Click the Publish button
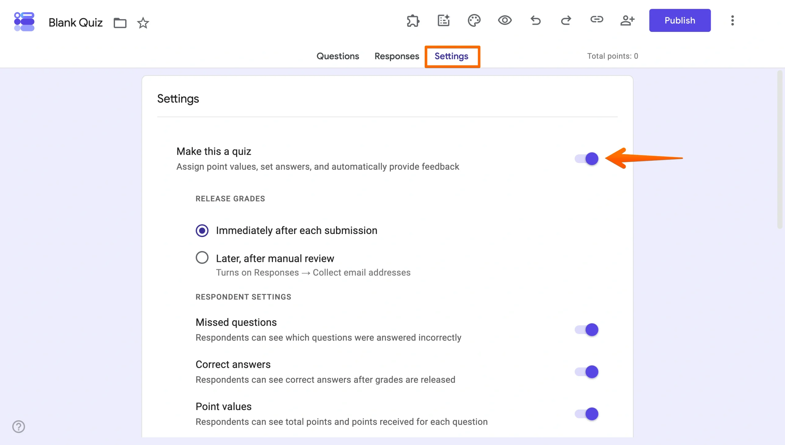This screenshot has width=785, height=445. pyautogui.click(x=680, y=20)
